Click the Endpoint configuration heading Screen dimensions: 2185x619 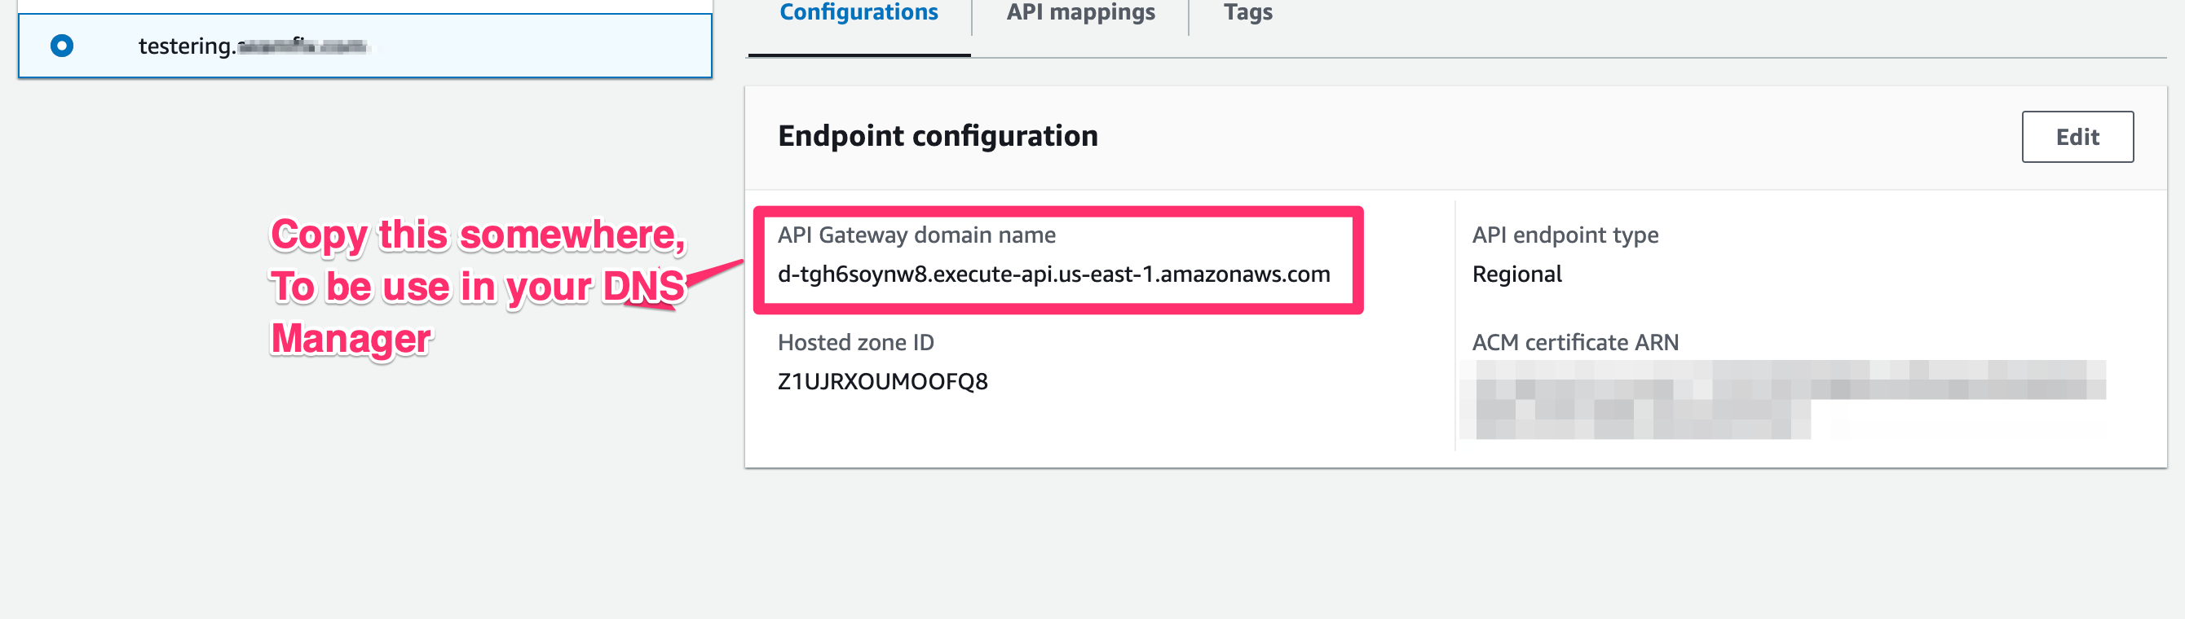pyautogui.click(x=938, y=136)
